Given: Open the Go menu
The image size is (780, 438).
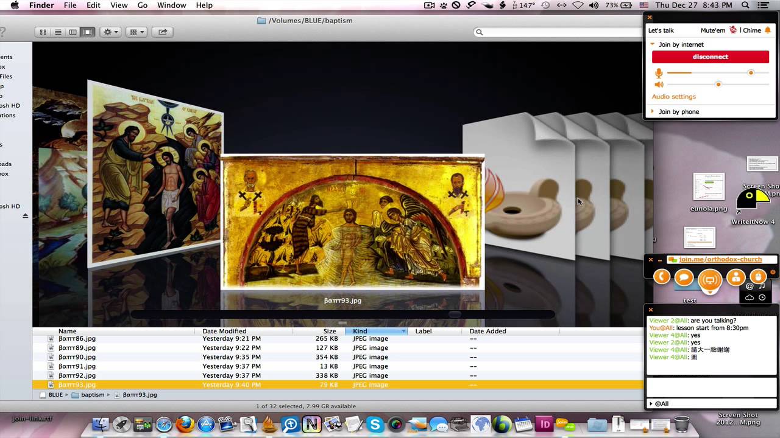Looking at the screenshot, I should [143, 5].
